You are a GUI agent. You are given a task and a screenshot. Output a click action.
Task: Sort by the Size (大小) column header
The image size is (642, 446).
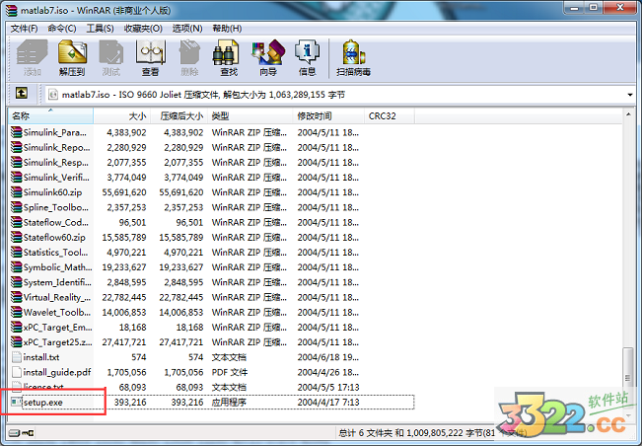pyautogui.click(x=122, y=115)
